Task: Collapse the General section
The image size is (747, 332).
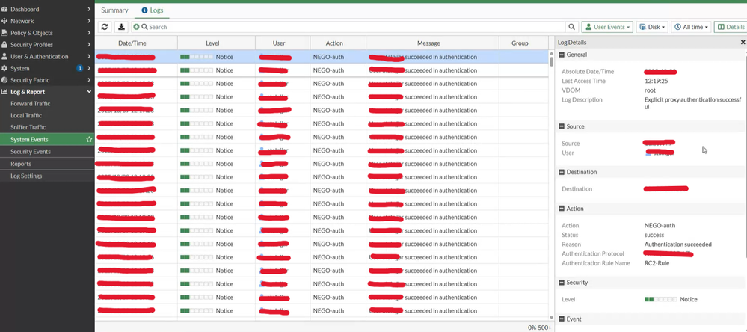Action: pos(562,55)
